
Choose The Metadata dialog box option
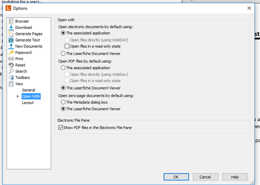63,102
